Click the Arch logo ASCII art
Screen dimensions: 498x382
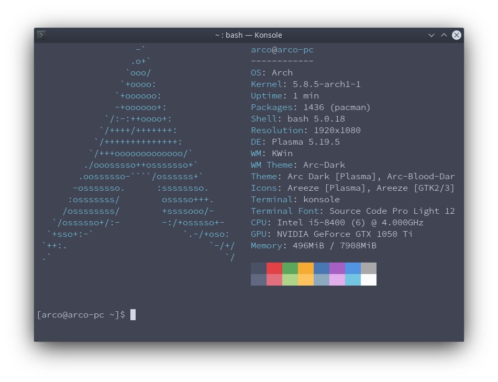(138, 154)
